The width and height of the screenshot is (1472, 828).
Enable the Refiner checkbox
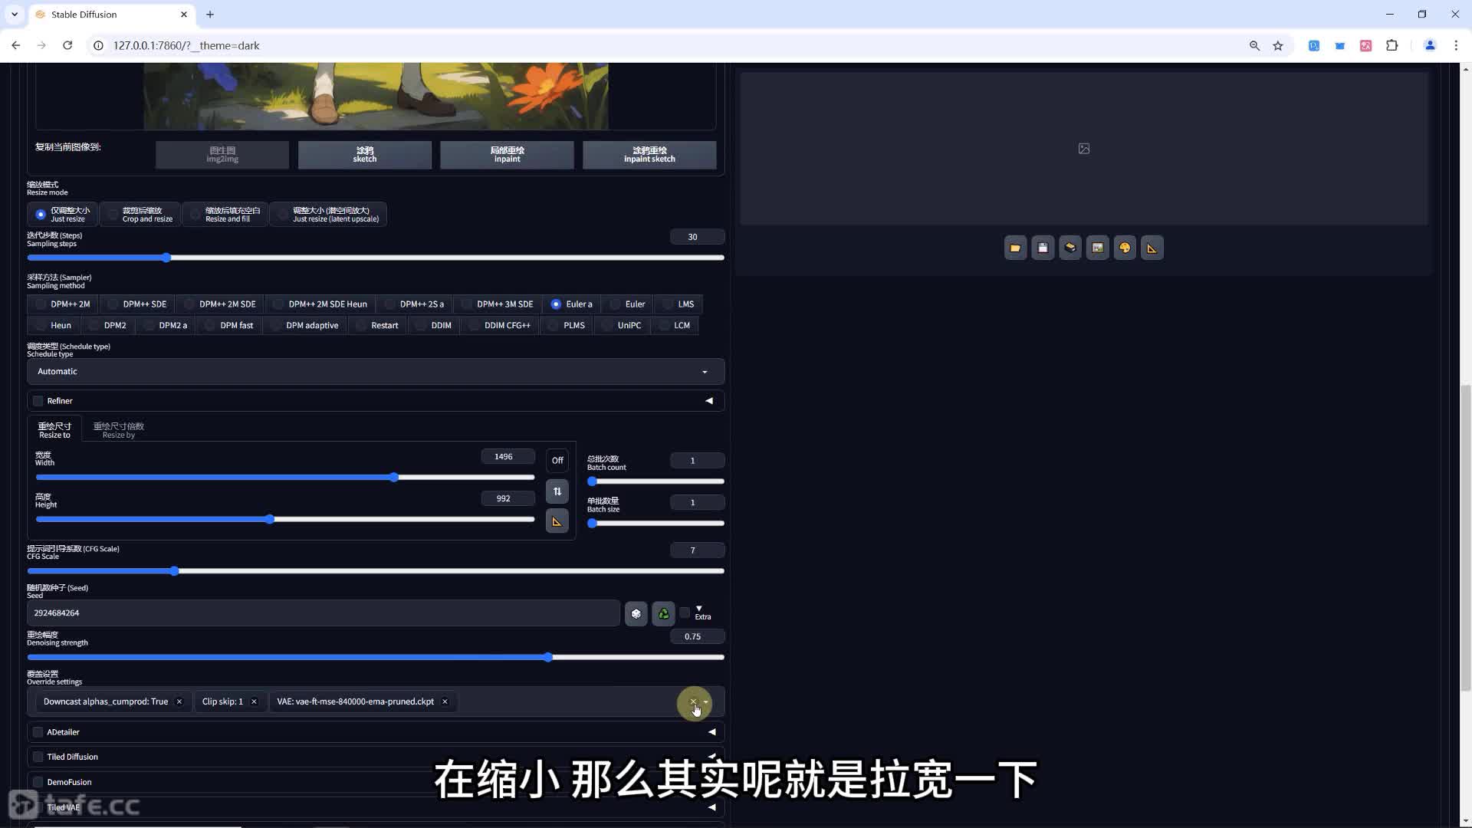click(38, 401)
